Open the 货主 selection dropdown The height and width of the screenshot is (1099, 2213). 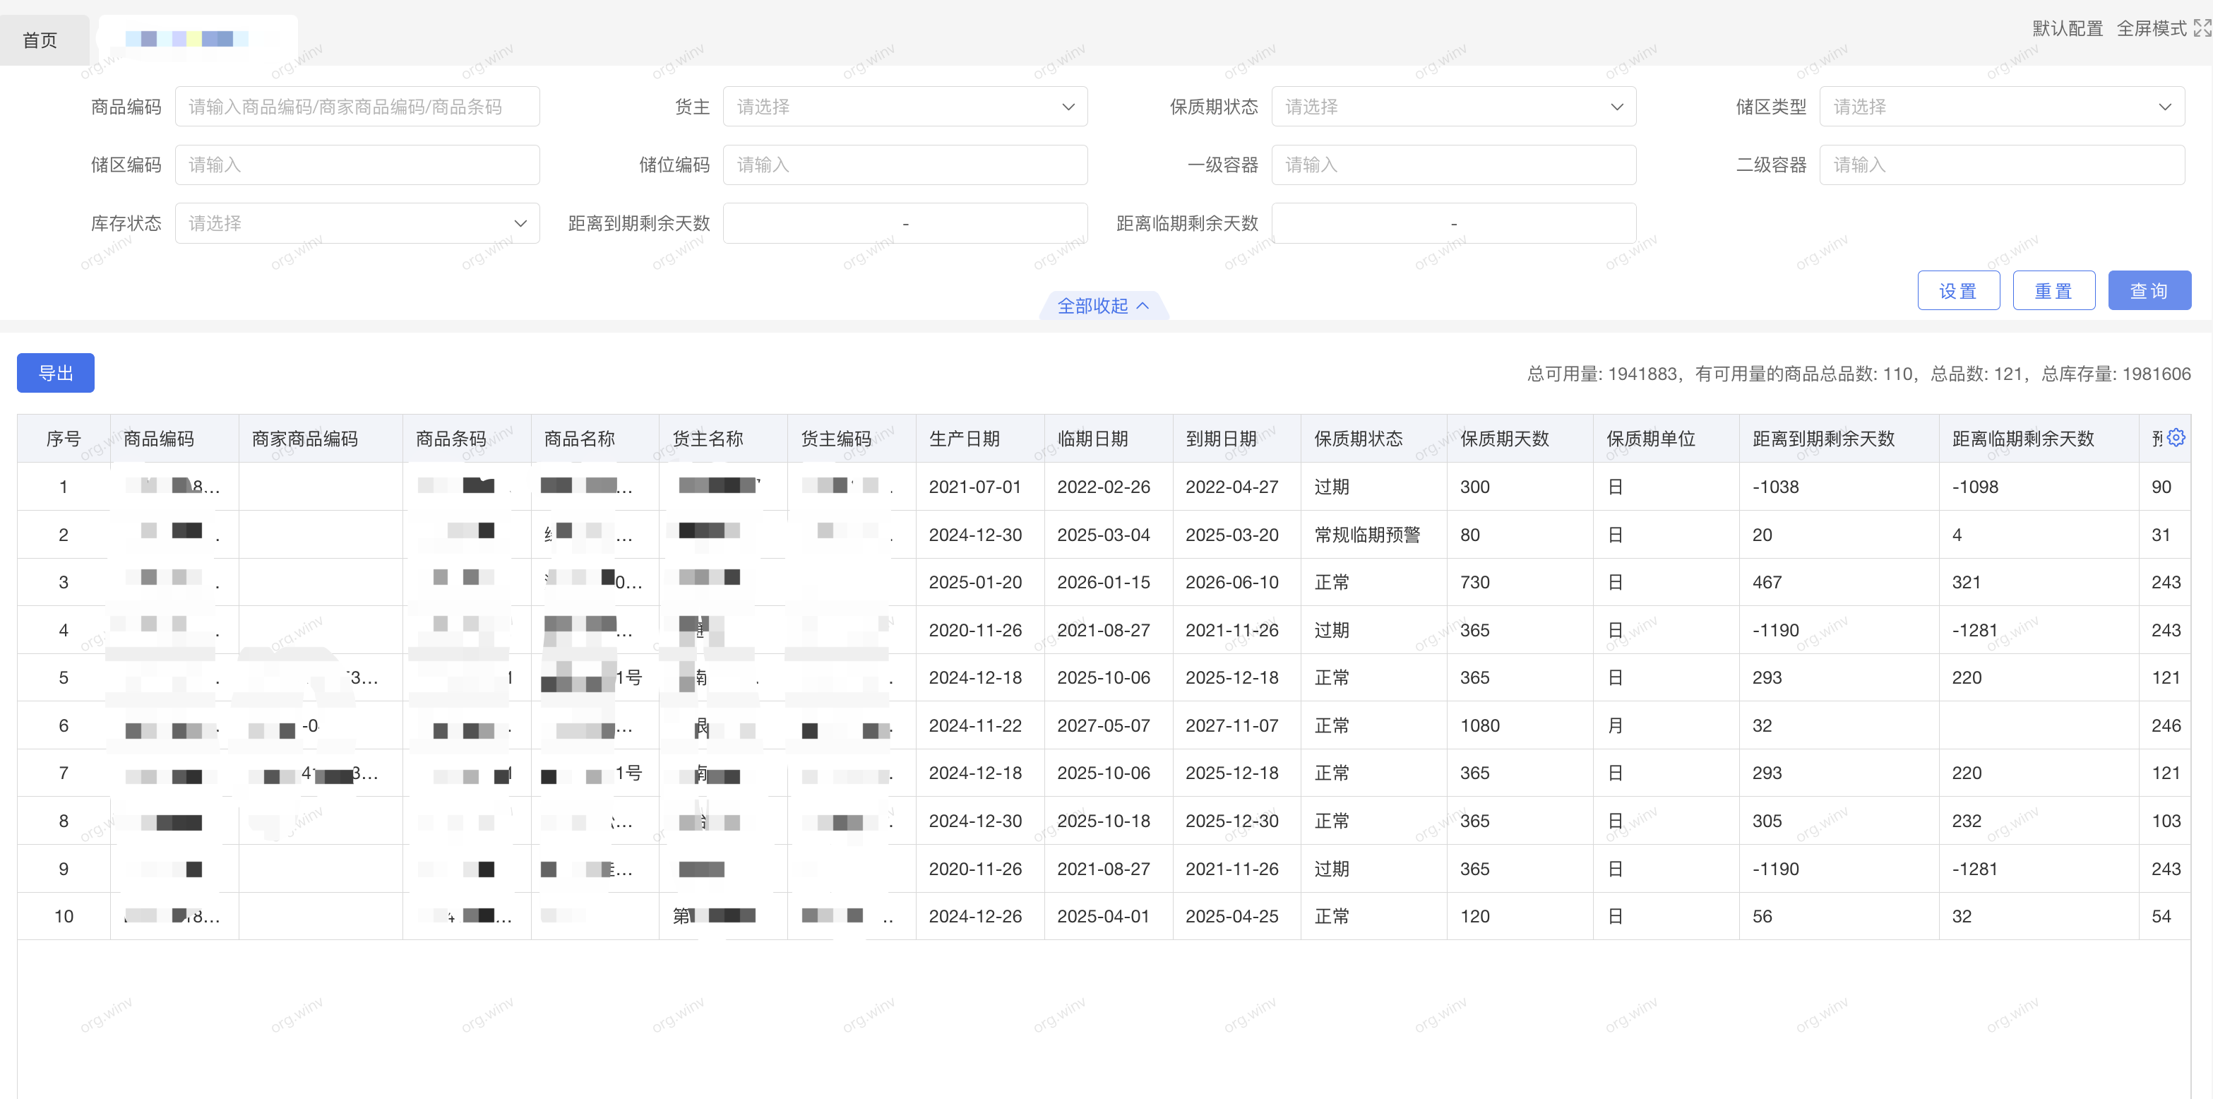tap(905, 106)
